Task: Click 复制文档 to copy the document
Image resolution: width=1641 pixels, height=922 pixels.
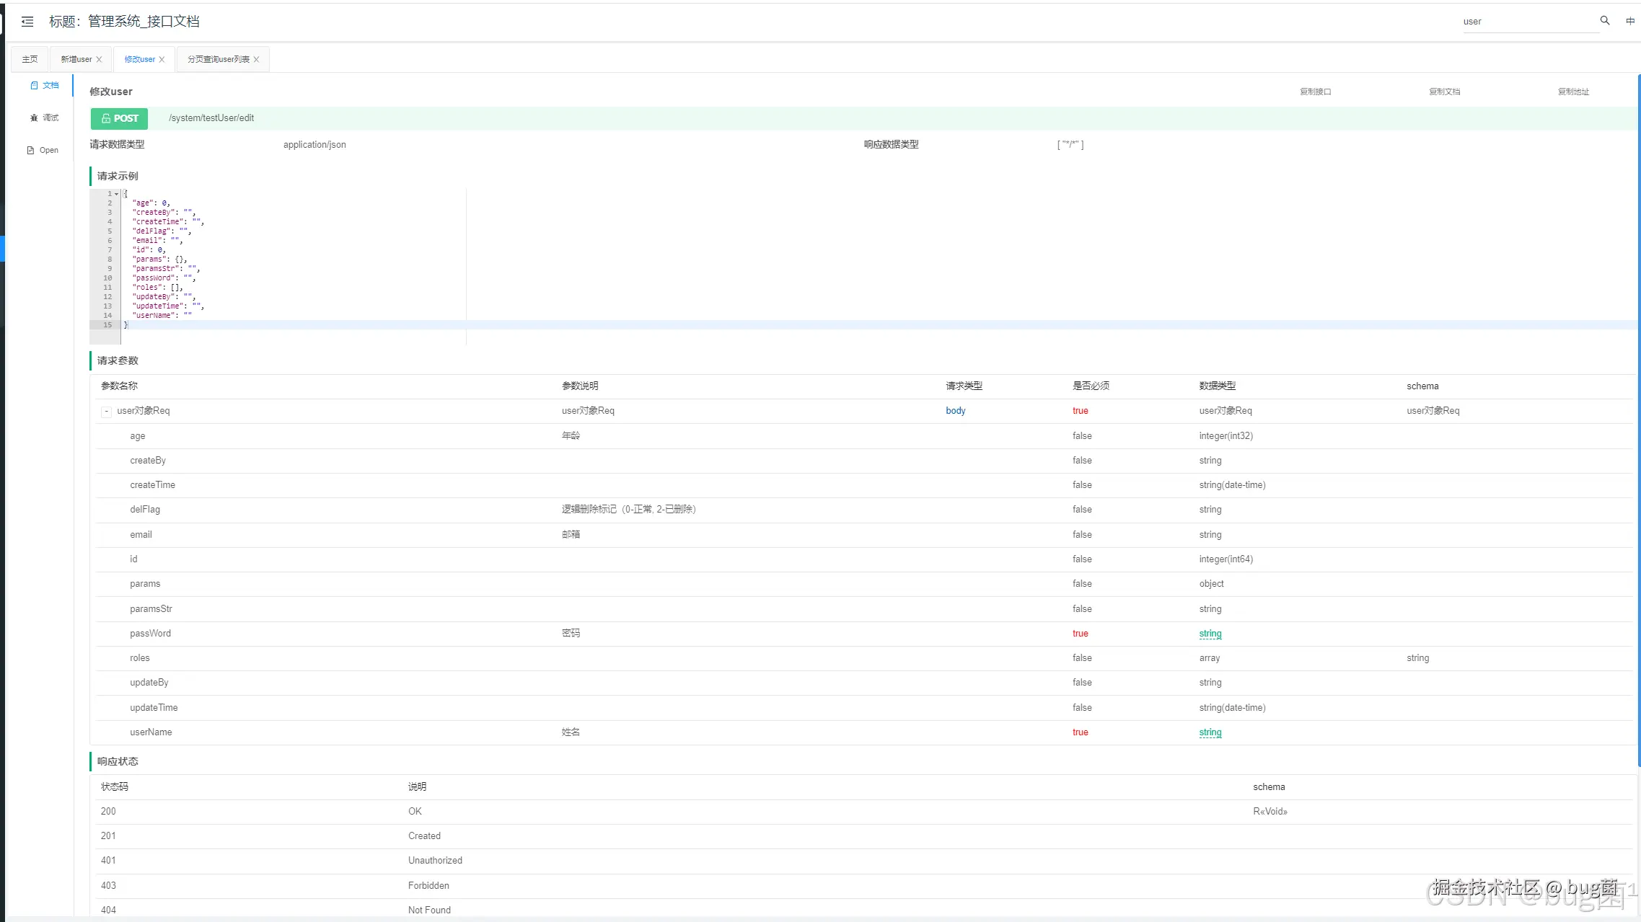Action: pyautogui.click(x=1444, y=92)
